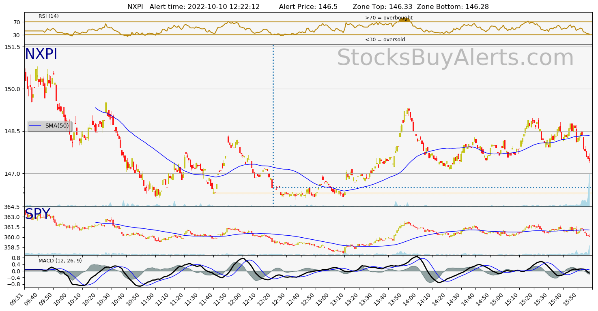The height and width of the screenshot is (311, 598).
Task: Click the '<30 = oversold' annotation
Action: pos(385,40)
